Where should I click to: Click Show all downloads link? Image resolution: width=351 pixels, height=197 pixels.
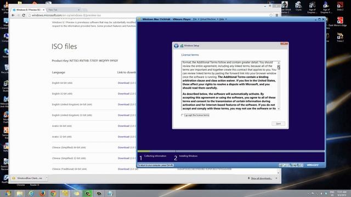click(x=261, y=178)
